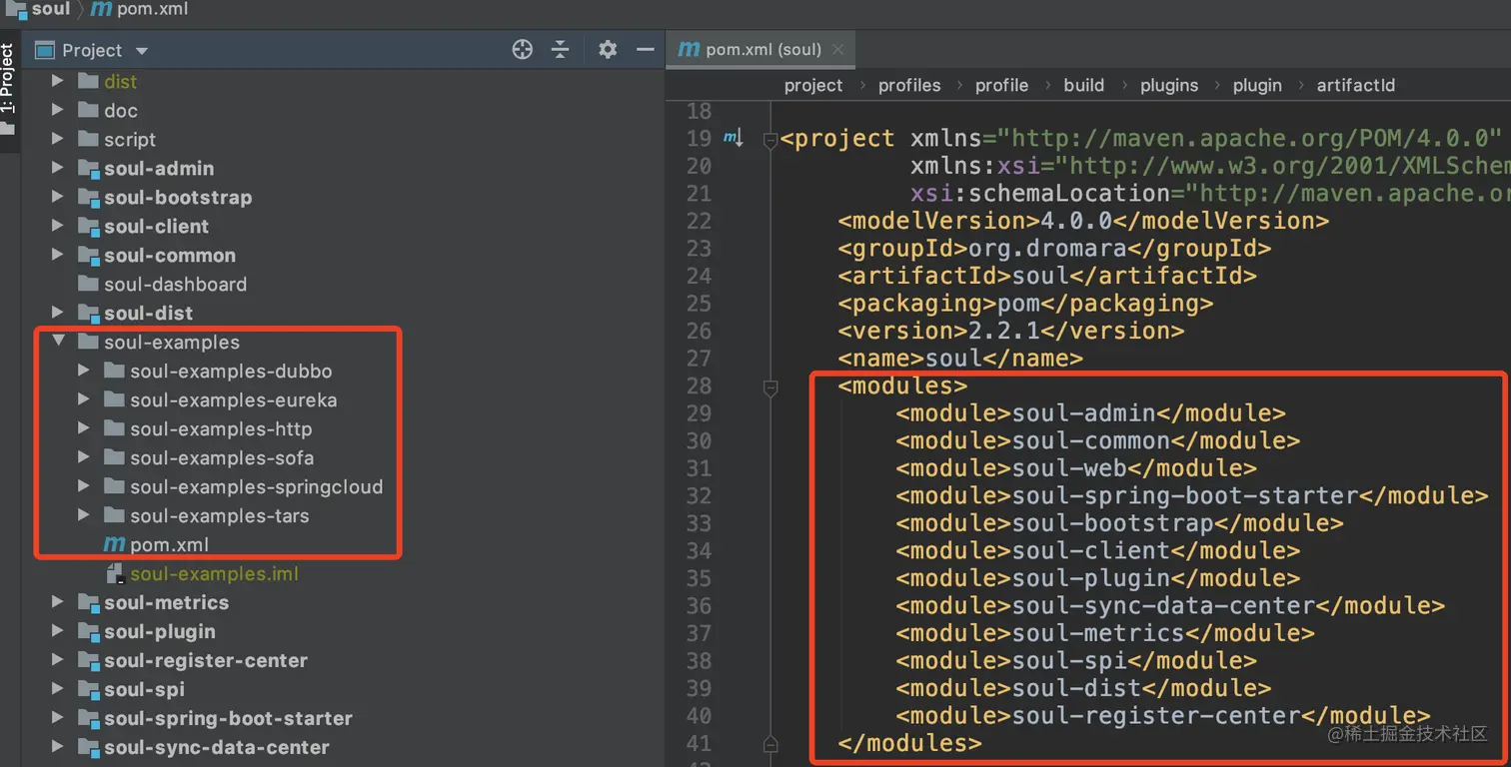
Task: Click line number 33 in the gutter
Action: click(x=699, y=523)
